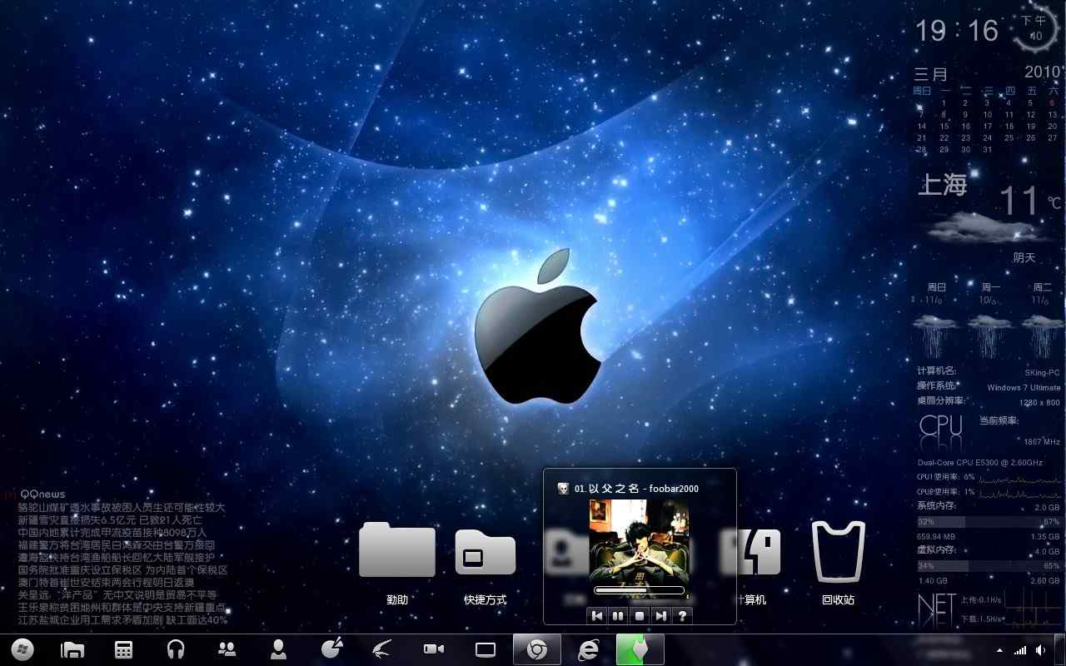Click the "Windows 7 Ultimate" system info text

[x=1024, y=388]
